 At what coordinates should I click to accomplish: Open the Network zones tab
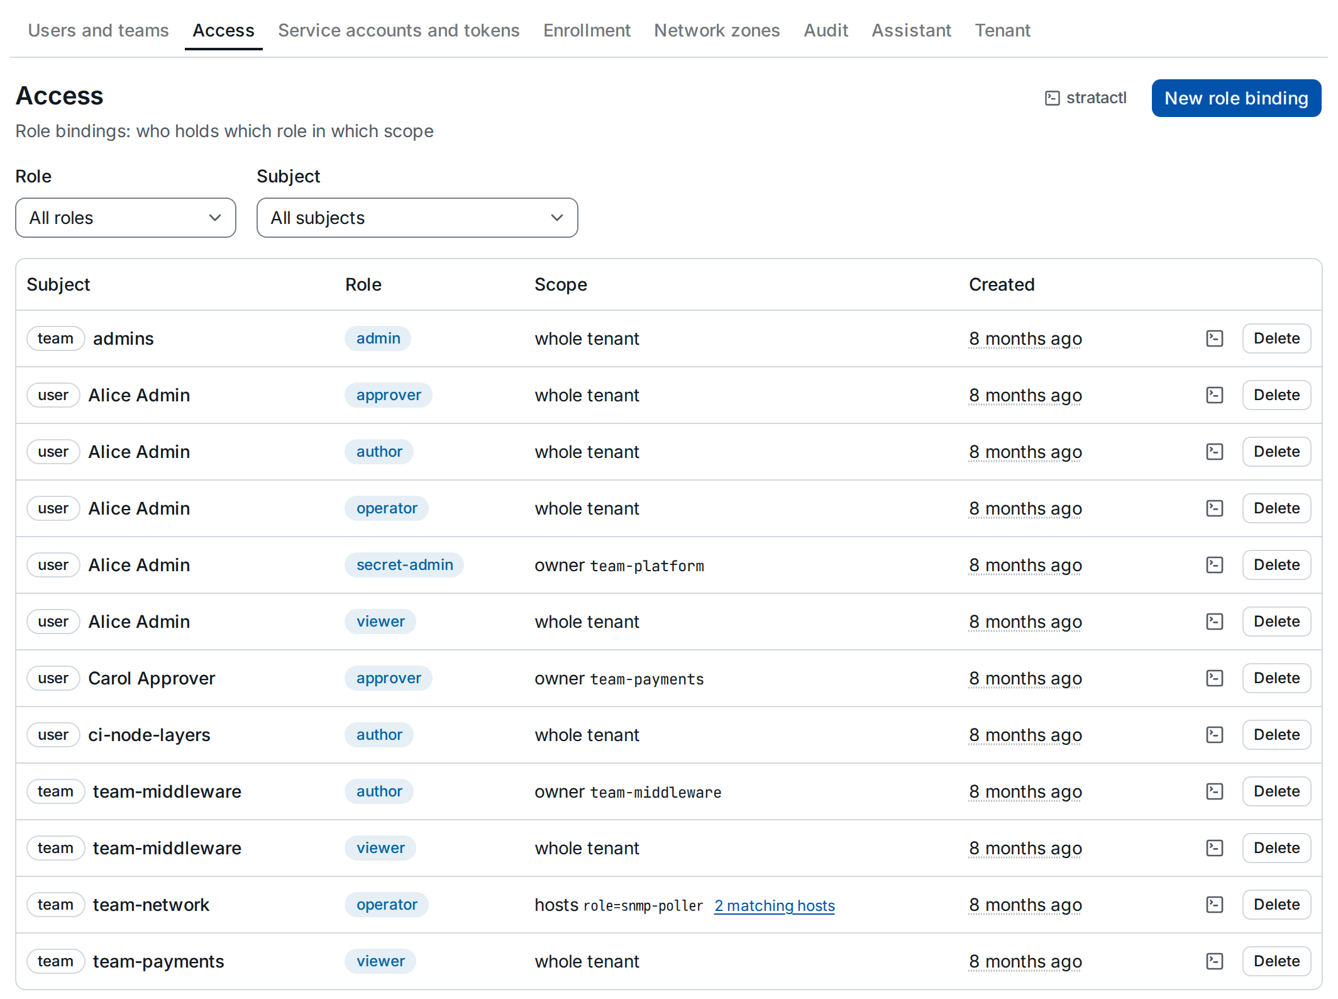pyautogui.click(x=717, y=30)
